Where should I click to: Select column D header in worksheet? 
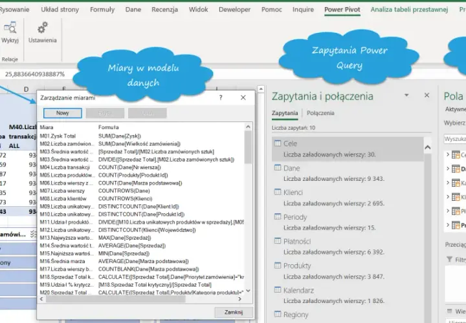pyautogui.click(x=26, y=89)
